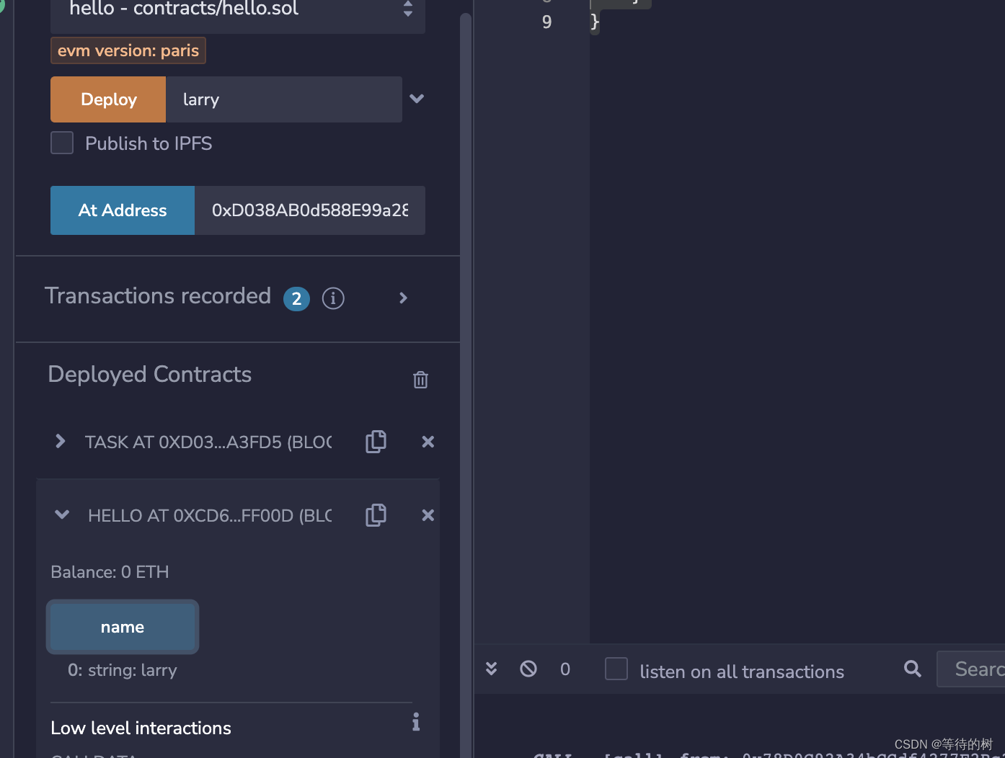Click the 0: string: larry output
The height and width of the screenshot is (758, 1005).
click(123, 670)
